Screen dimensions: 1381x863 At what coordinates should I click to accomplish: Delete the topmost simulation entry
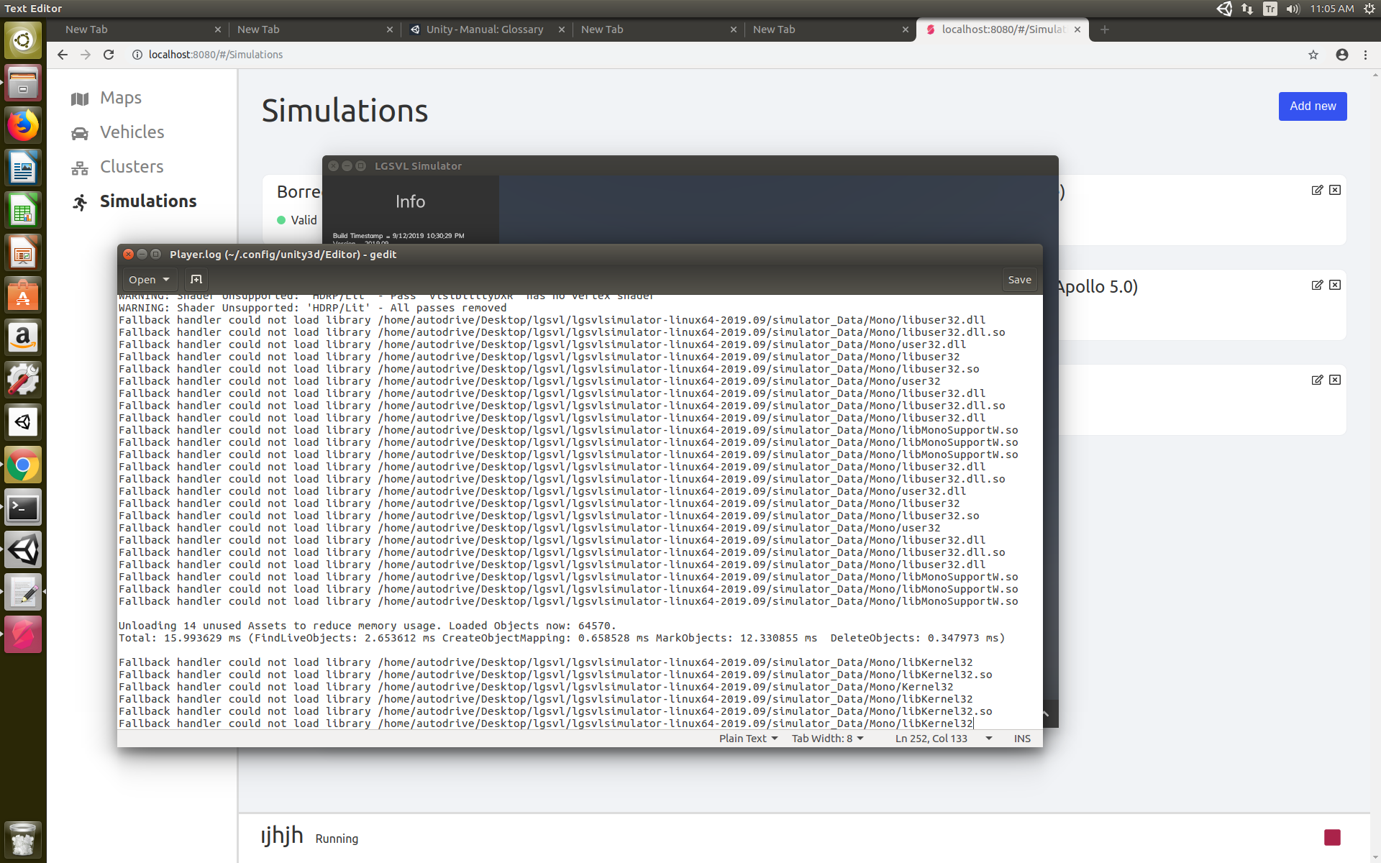tap(1335, 190)
